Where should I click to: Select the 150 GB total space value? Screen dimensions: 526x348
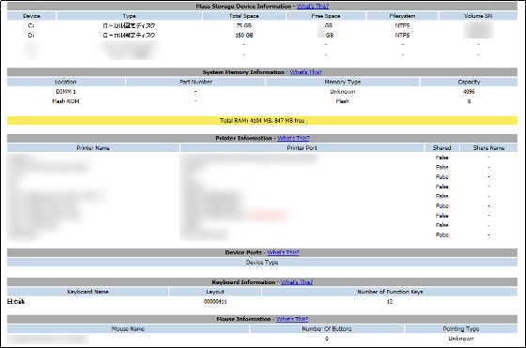[244, 35]
